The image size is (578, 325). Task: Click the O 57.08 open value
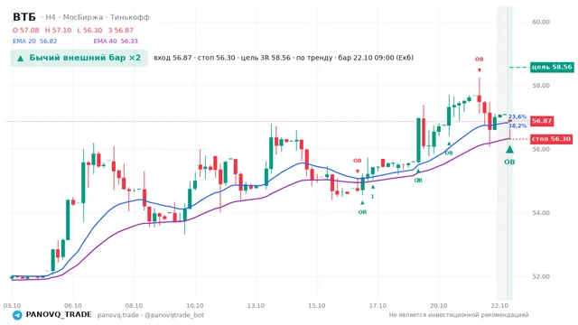[x=26, y=30]
